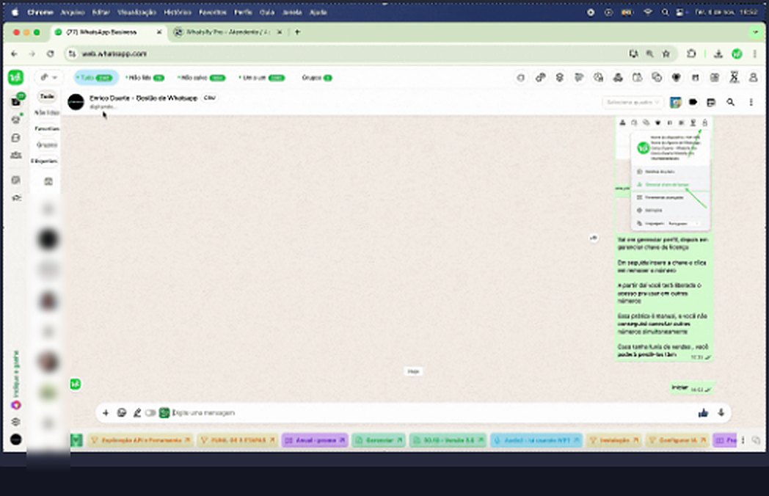Click the green square icon before message field
The image size is (769, 496).
tap(164, 412)
